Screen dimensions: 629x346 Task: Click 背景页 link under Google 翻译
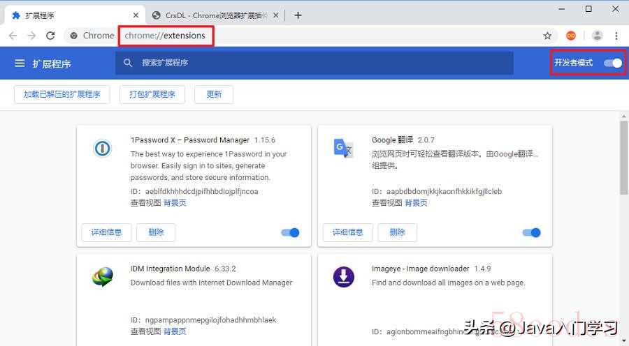point(416,203)
